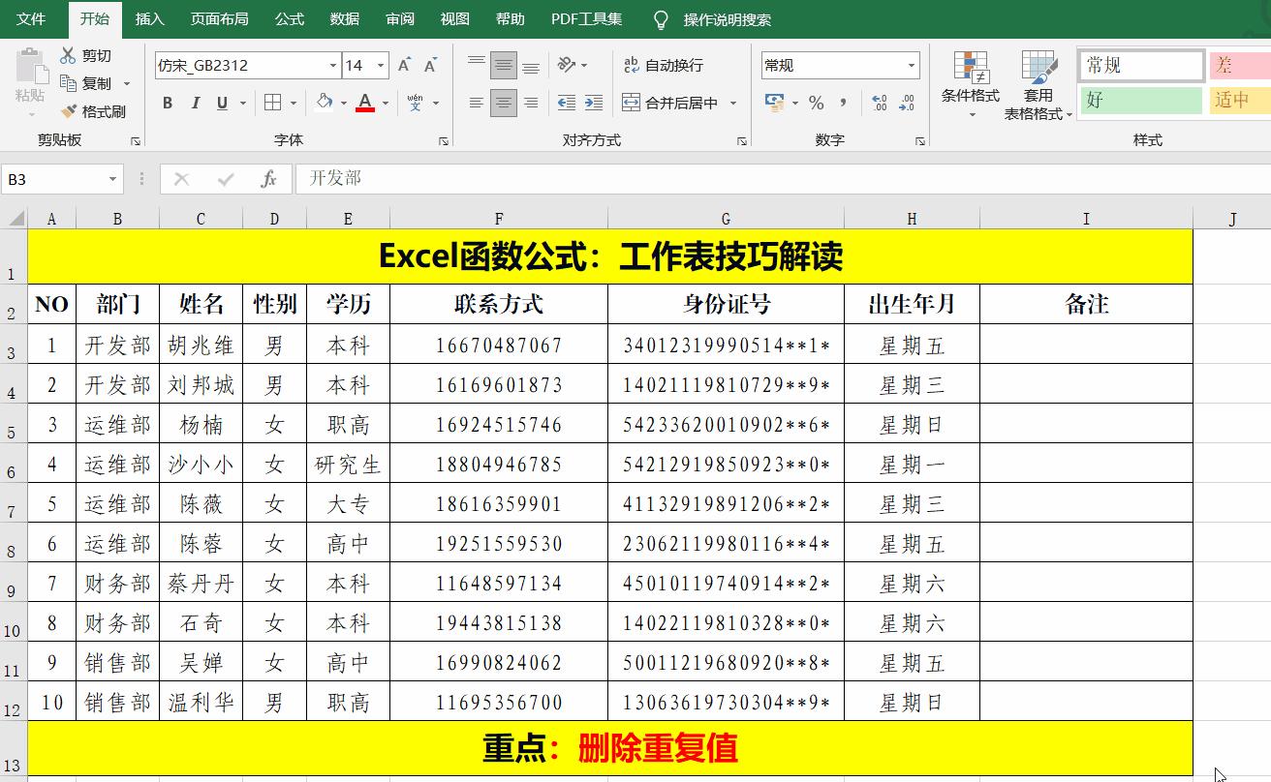Screen dimensions: 1271x782
Task: Click the Cut (剪切) icon
Action: point(68,55)
